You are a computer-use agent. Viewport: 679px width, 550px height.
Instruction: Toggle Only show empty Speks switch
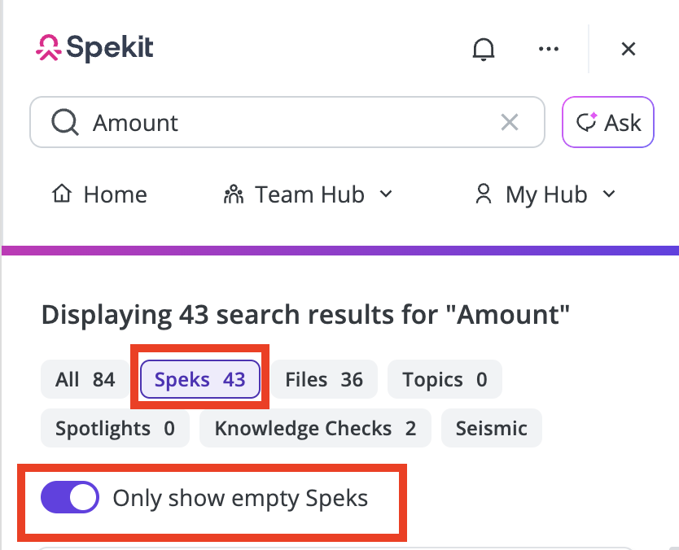[x=70, y=497]
